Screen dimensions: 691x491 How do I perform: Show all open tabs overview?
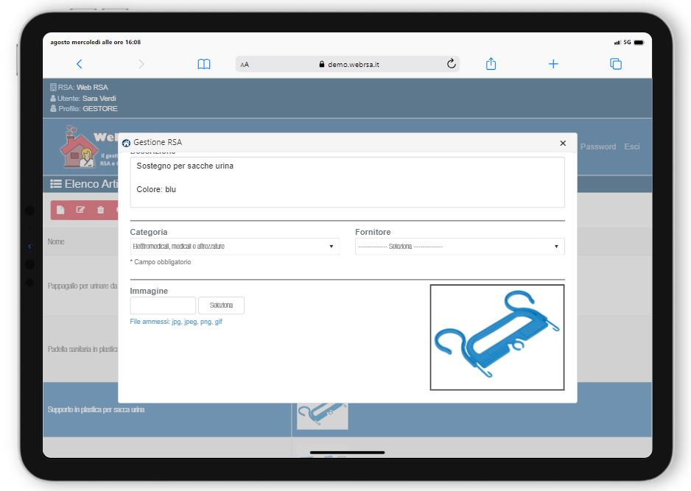tap(616, 64)
